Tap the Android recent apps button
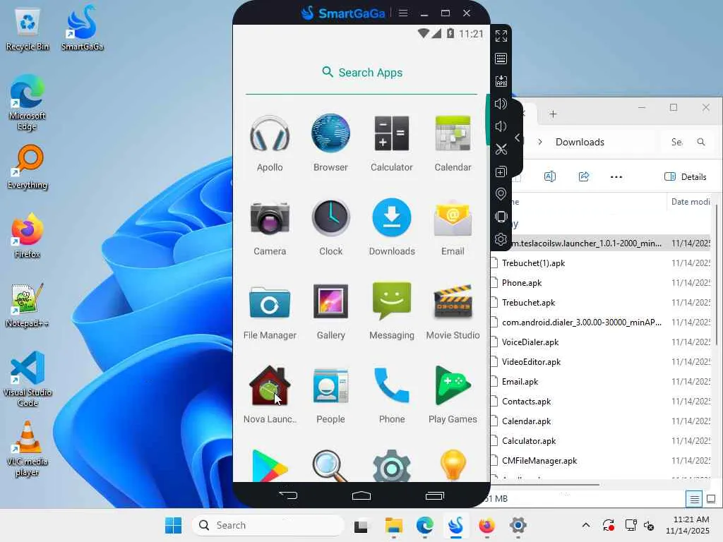 point(435,495)
